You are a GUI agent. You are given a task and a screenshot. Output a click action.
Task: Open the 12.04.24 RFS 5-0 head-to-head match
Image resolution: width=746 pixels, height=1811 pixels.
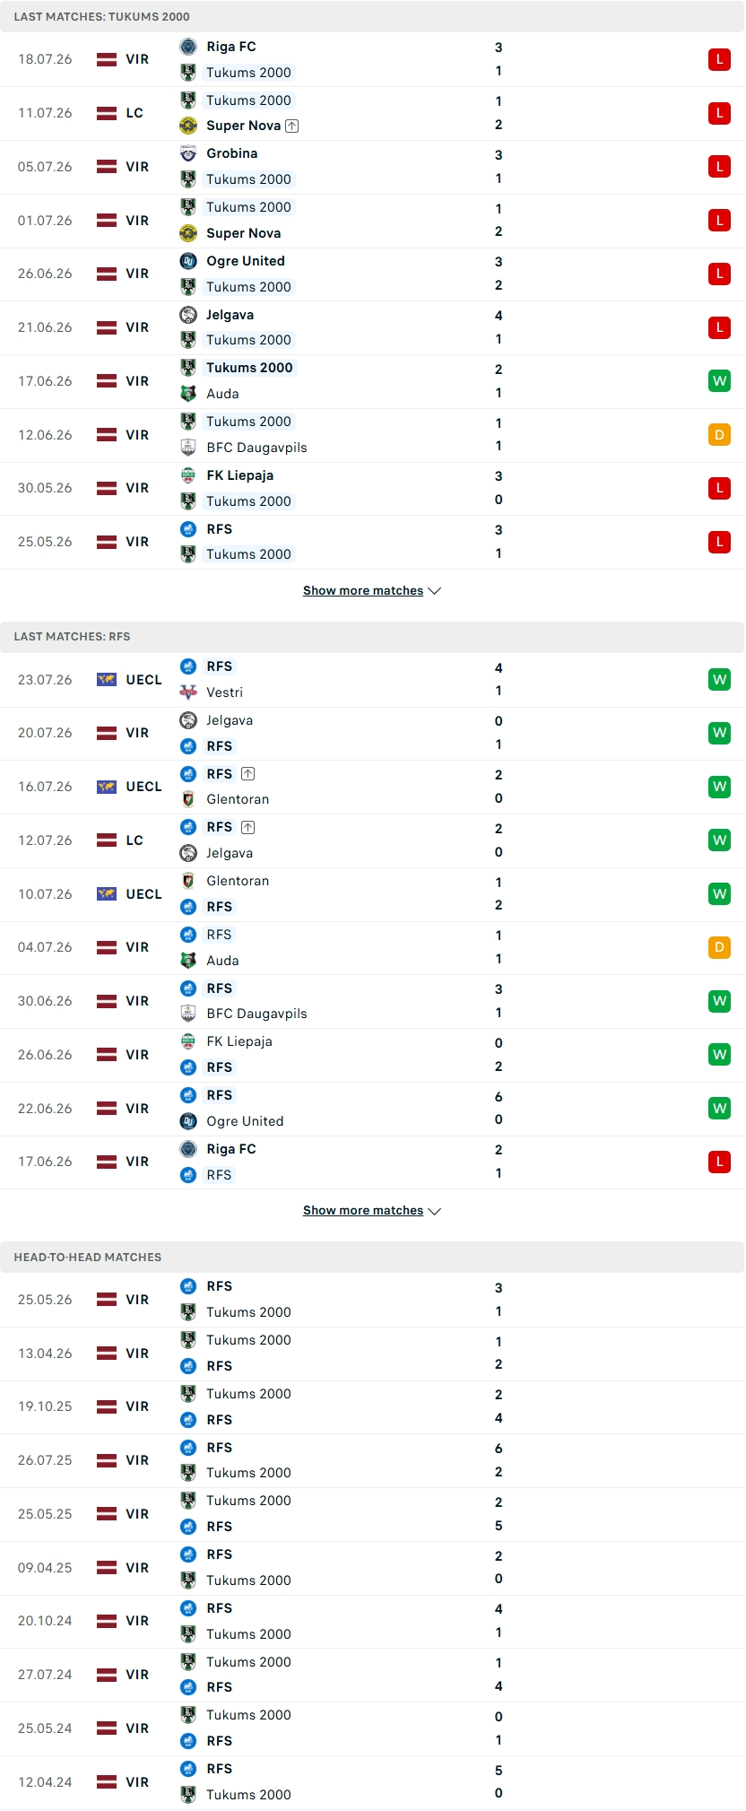tap(372, 1782)
